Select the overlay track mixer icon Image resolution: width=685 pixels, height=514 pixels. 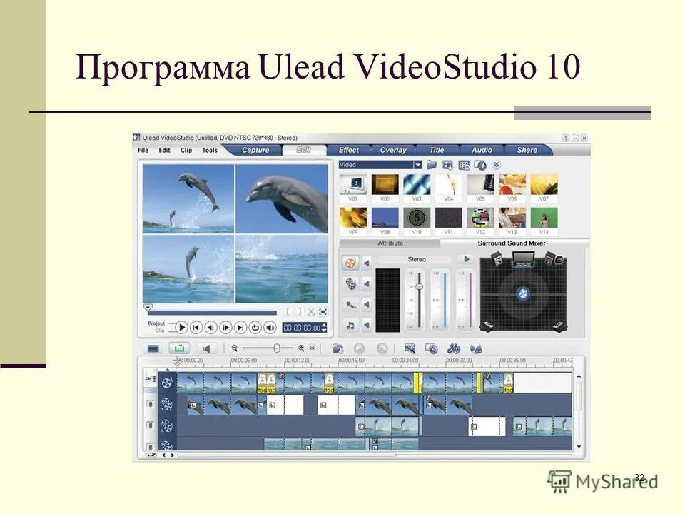pos(350,283)
